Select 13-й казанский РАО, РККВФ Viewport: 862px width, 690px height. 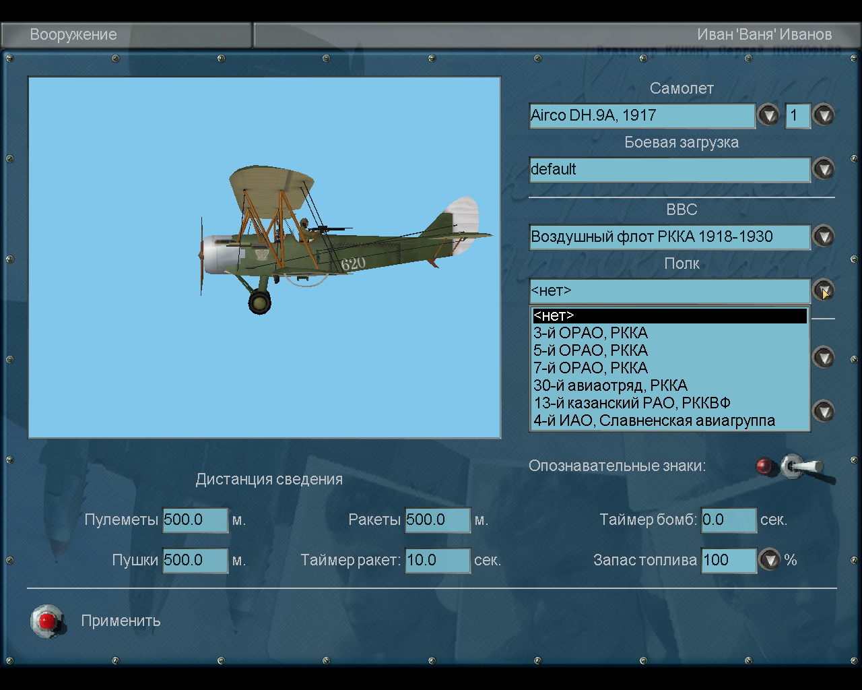[x=632, y=403]
